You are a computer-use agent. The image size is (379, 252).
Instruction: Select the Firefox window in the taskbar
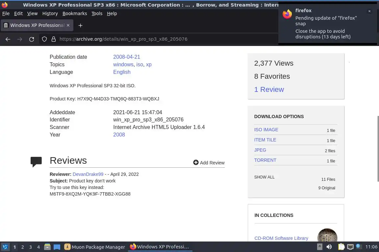pyautogui.click(x=160, y=247)
